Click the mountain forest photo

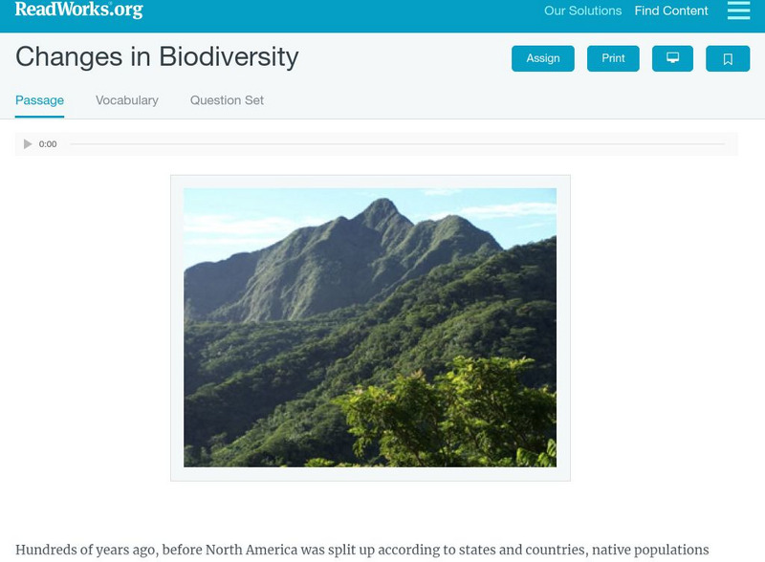pos(370,327)
